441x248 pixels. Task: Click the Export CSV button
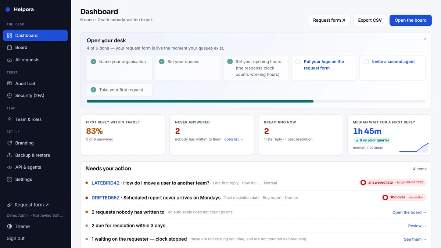(x=370, y=20)
